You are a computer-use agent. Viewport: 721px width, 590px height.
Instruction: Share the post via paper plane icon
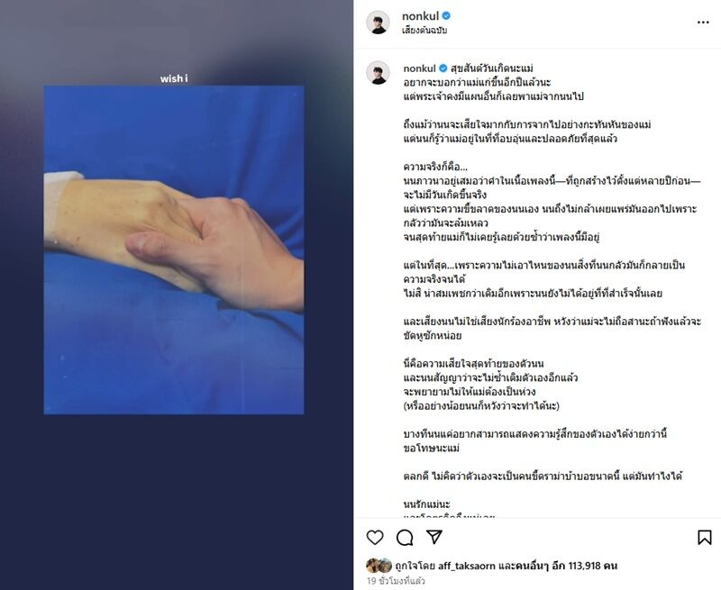434,537
